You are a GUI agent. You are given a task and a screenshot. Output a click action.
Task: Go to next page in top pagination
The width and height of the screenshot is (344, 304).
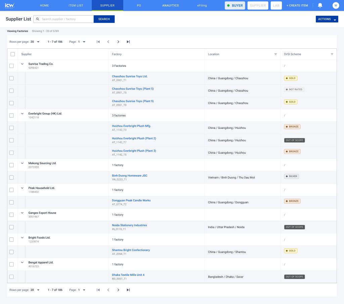[118, 42]
